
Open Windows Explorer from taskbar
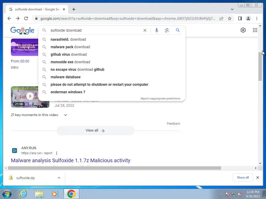point(39,194)
